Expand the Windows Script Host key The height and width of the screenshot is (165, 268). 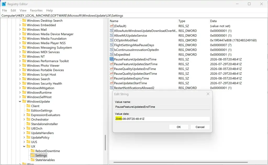click(20, 74)
